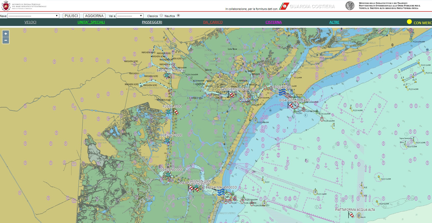Click the San Giorgio Isola windsock icon

coord(231,95)
